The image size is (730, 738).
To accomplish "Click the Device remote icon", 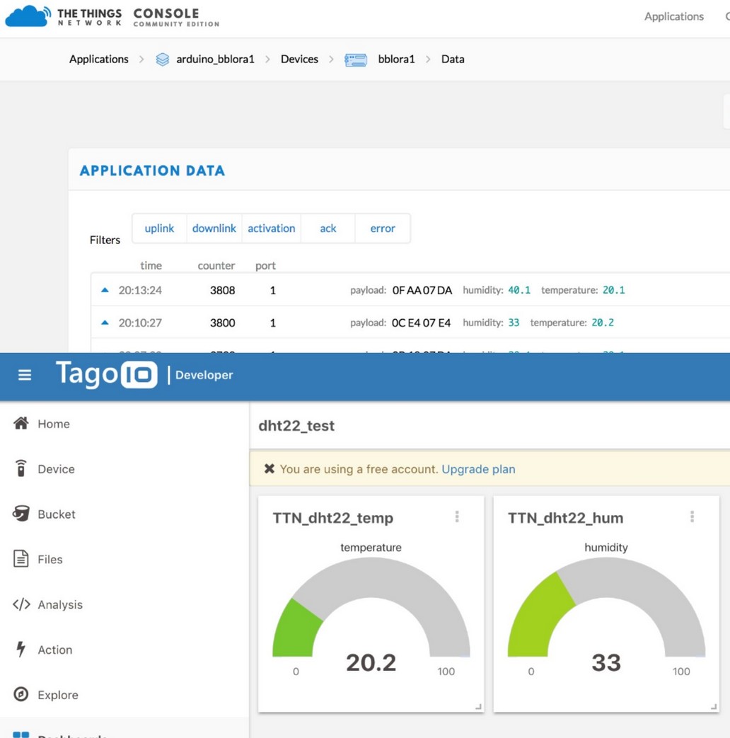I will coord(21,468).
